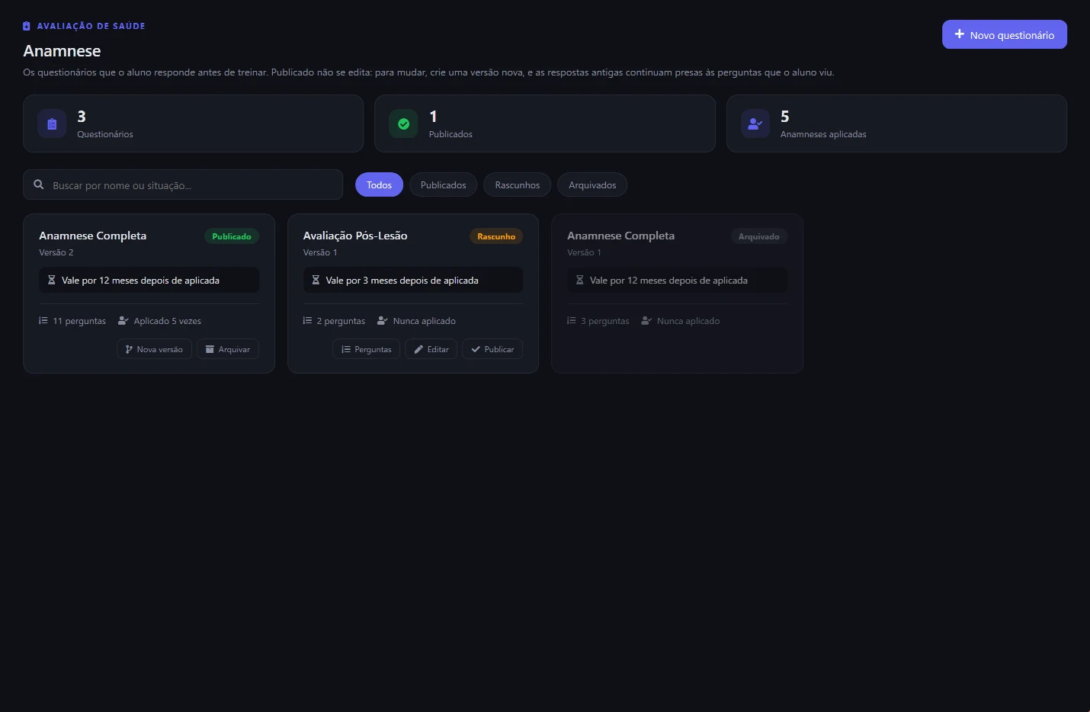Click hourglass icon on Anamnese Completa Versão 2
The height and width of the screenshot is (712, 1090).
(52, 280)
